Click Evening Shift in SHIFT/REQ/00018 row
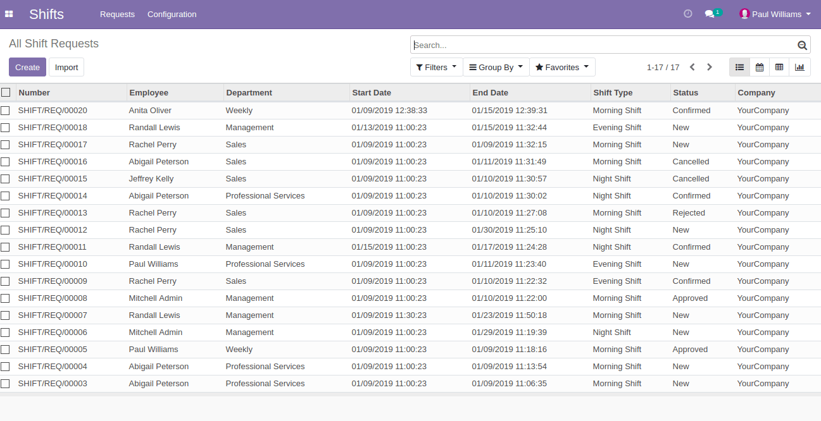 pyautogui.click(x=617, y=128)
